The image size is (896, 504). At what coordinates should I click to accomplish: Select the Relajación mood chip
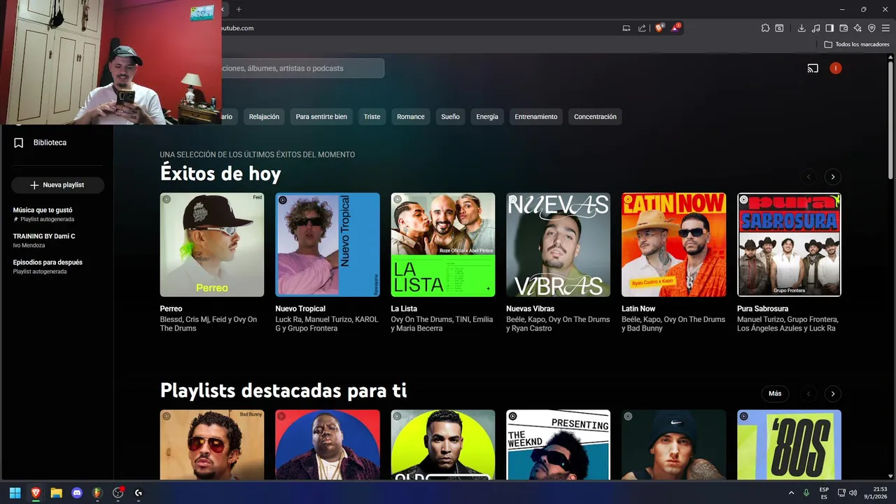[x=264, y=117]
